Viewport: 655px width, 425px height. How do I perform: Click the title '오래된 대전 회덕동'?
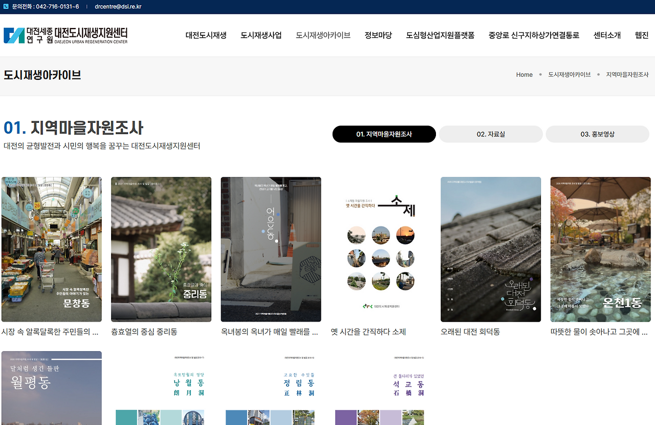coord(470,332)
